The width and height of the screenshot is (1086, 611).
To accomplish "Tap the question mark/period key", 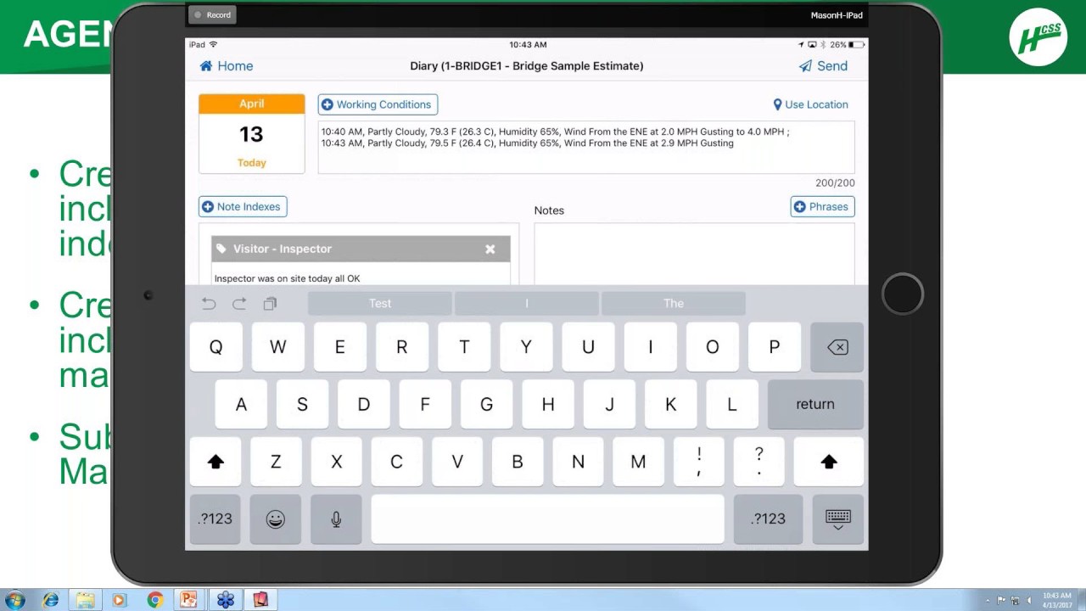I will (x=759, y=462).
